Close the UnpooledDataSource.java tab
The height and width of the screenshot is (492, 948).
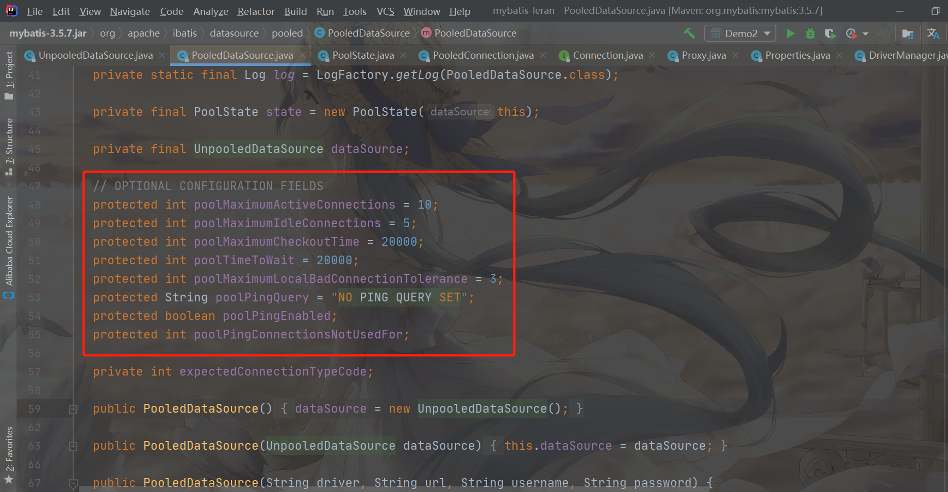[162, 55]
